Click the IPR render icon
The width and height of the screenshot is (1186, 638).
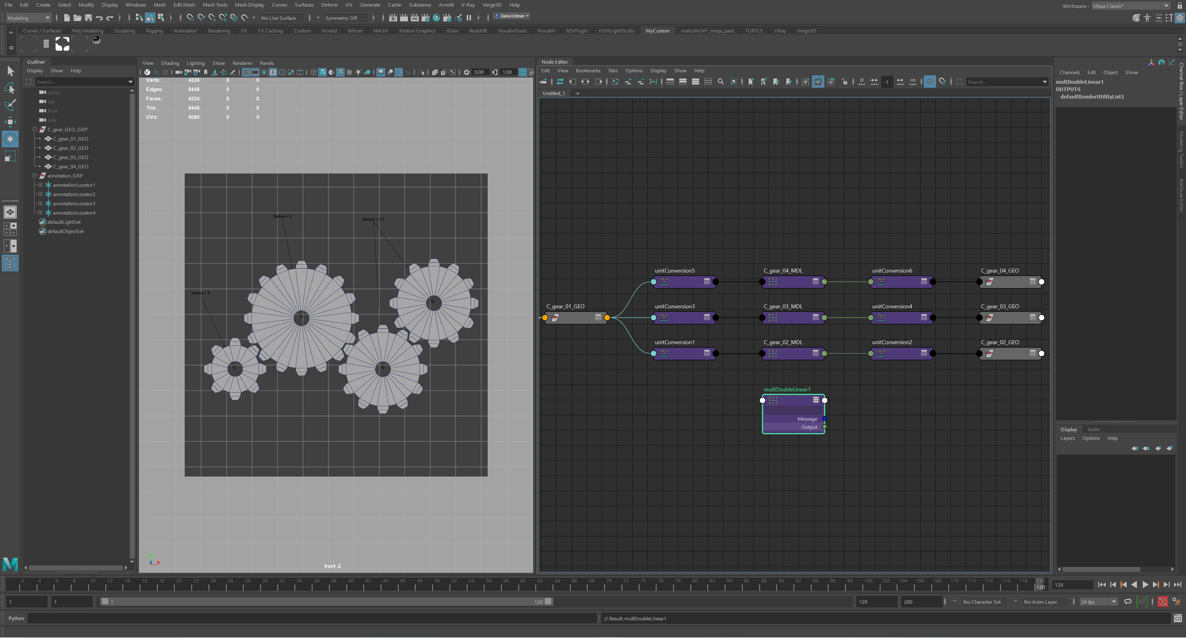point(415,18)
